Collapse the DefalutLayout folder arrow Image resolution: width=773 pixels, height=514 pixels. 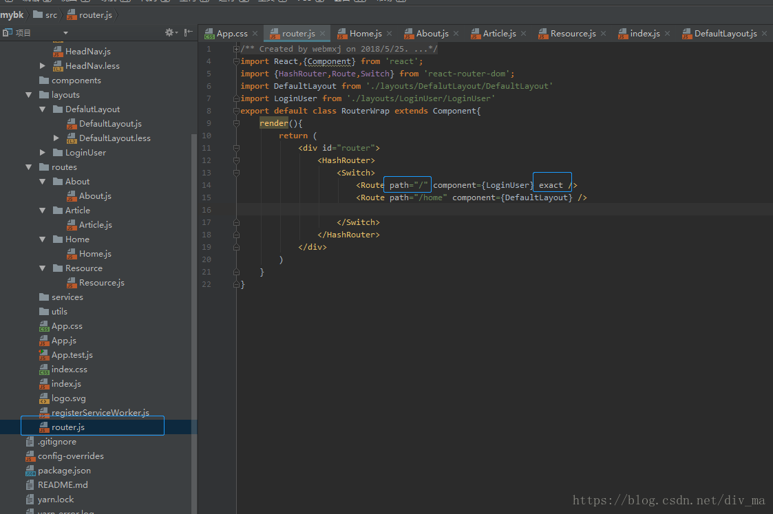click(x=43, y=109)
